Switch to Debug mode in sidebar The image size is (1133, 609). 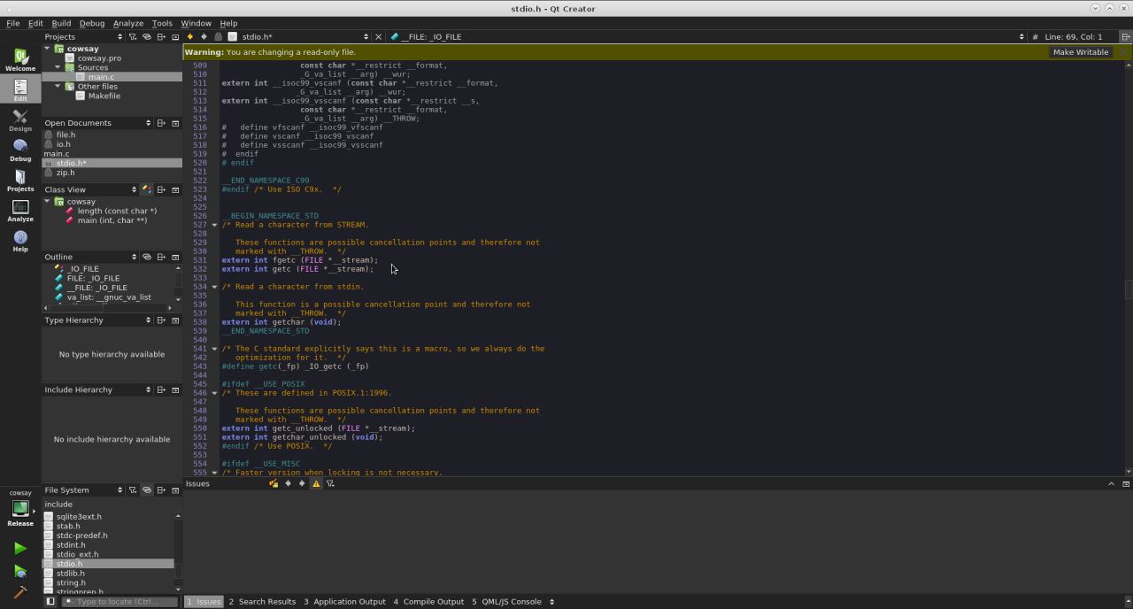[19, 150]
